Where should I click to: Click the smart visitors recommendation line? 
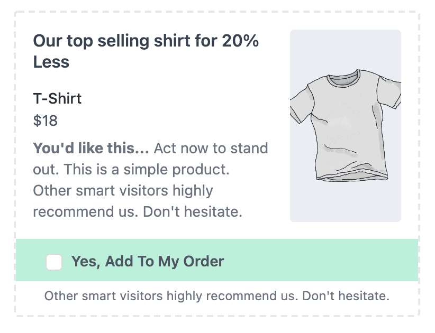[x=123, y=190]
